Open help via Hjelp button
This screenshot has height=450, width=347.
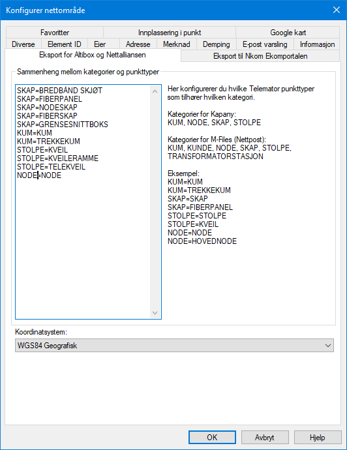[318, 437]
